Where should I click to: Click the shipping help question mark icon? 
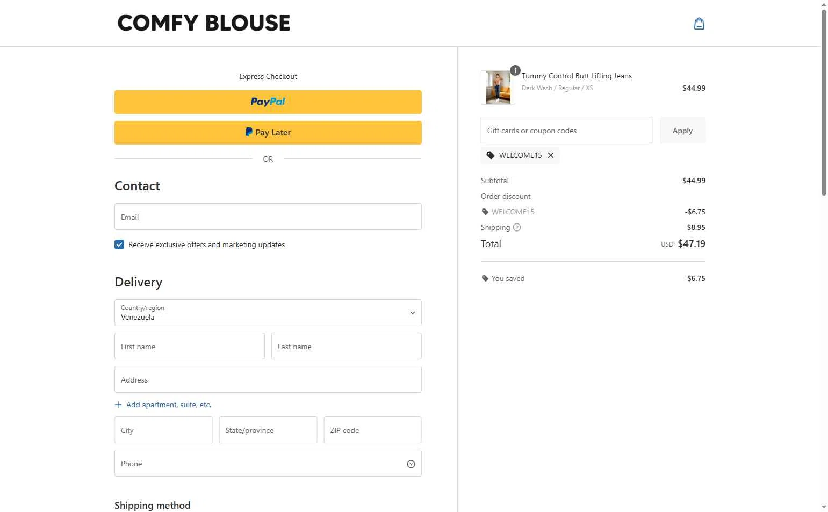517,227
